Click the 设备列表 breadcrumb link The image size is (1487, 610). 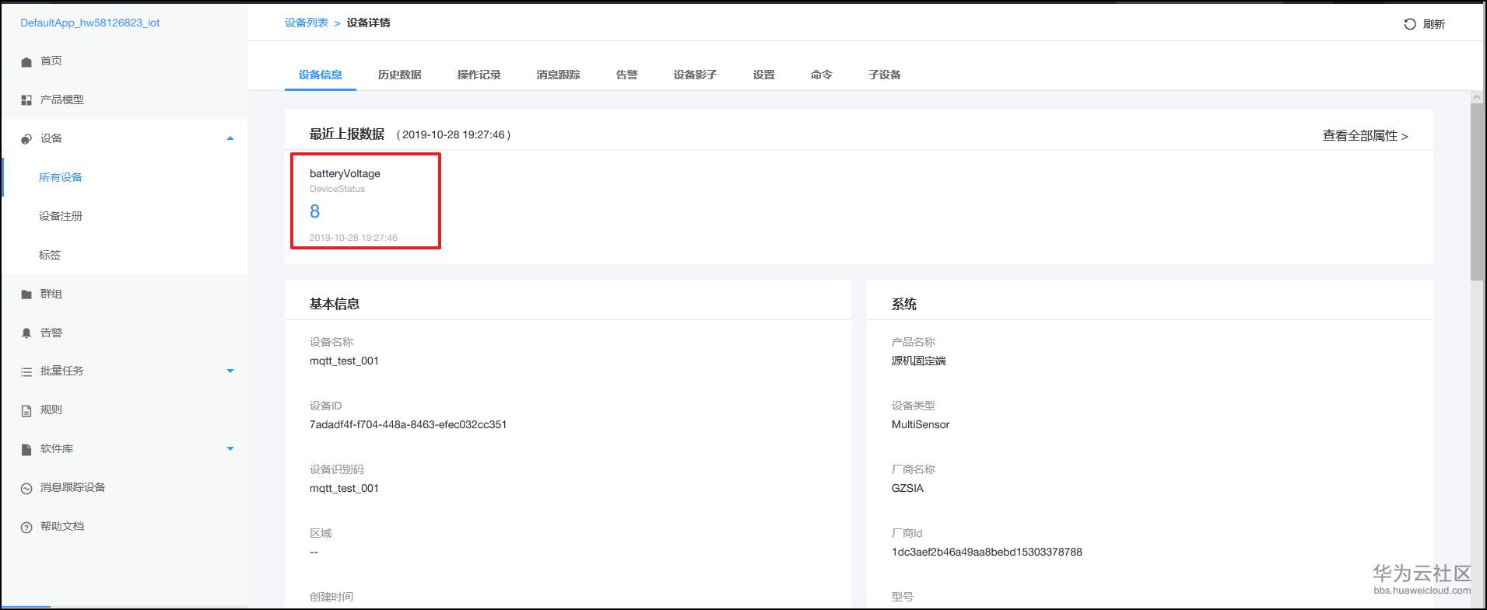pyautogui.click(x=307, y=23)
